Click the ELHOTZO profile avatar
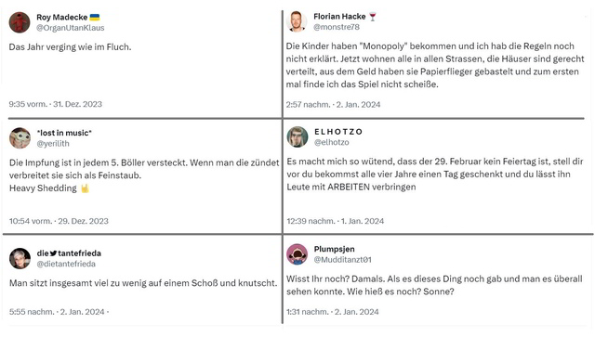595x337 pixels. coord(297,136)
